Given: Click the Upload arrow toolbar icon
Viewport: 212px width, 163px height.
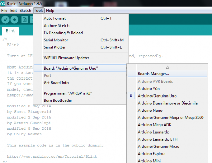Looking at the screenshot, I should 14,20.
